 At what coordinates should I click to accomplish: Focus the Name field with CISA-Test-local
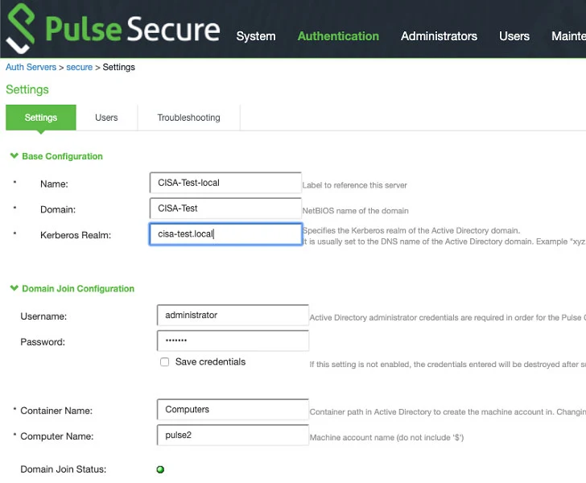tap(225, 183)
